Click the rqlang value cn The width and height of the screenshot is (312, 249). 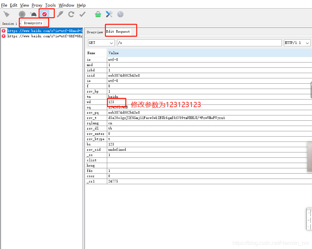209,123
